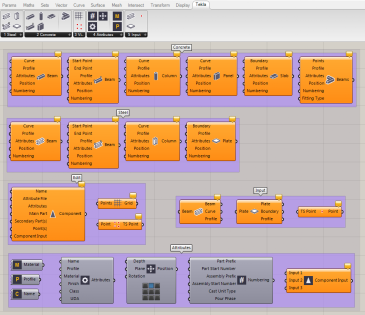This screenshot has width=365, height=315.
Task: Select the middle-right Position grid cell
Action: point(157,291)
